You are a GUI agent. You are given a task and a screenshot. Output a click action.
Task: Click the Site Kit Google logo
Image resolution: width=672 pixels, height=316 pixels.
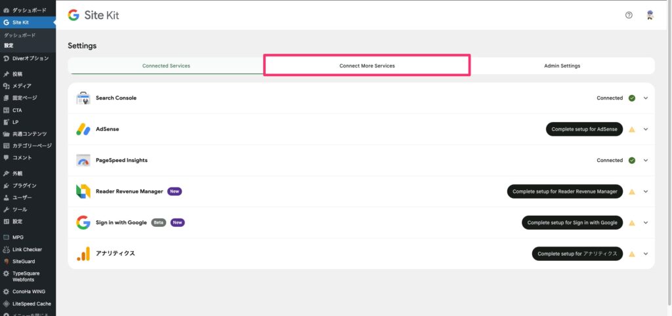[x=73, y=15]
